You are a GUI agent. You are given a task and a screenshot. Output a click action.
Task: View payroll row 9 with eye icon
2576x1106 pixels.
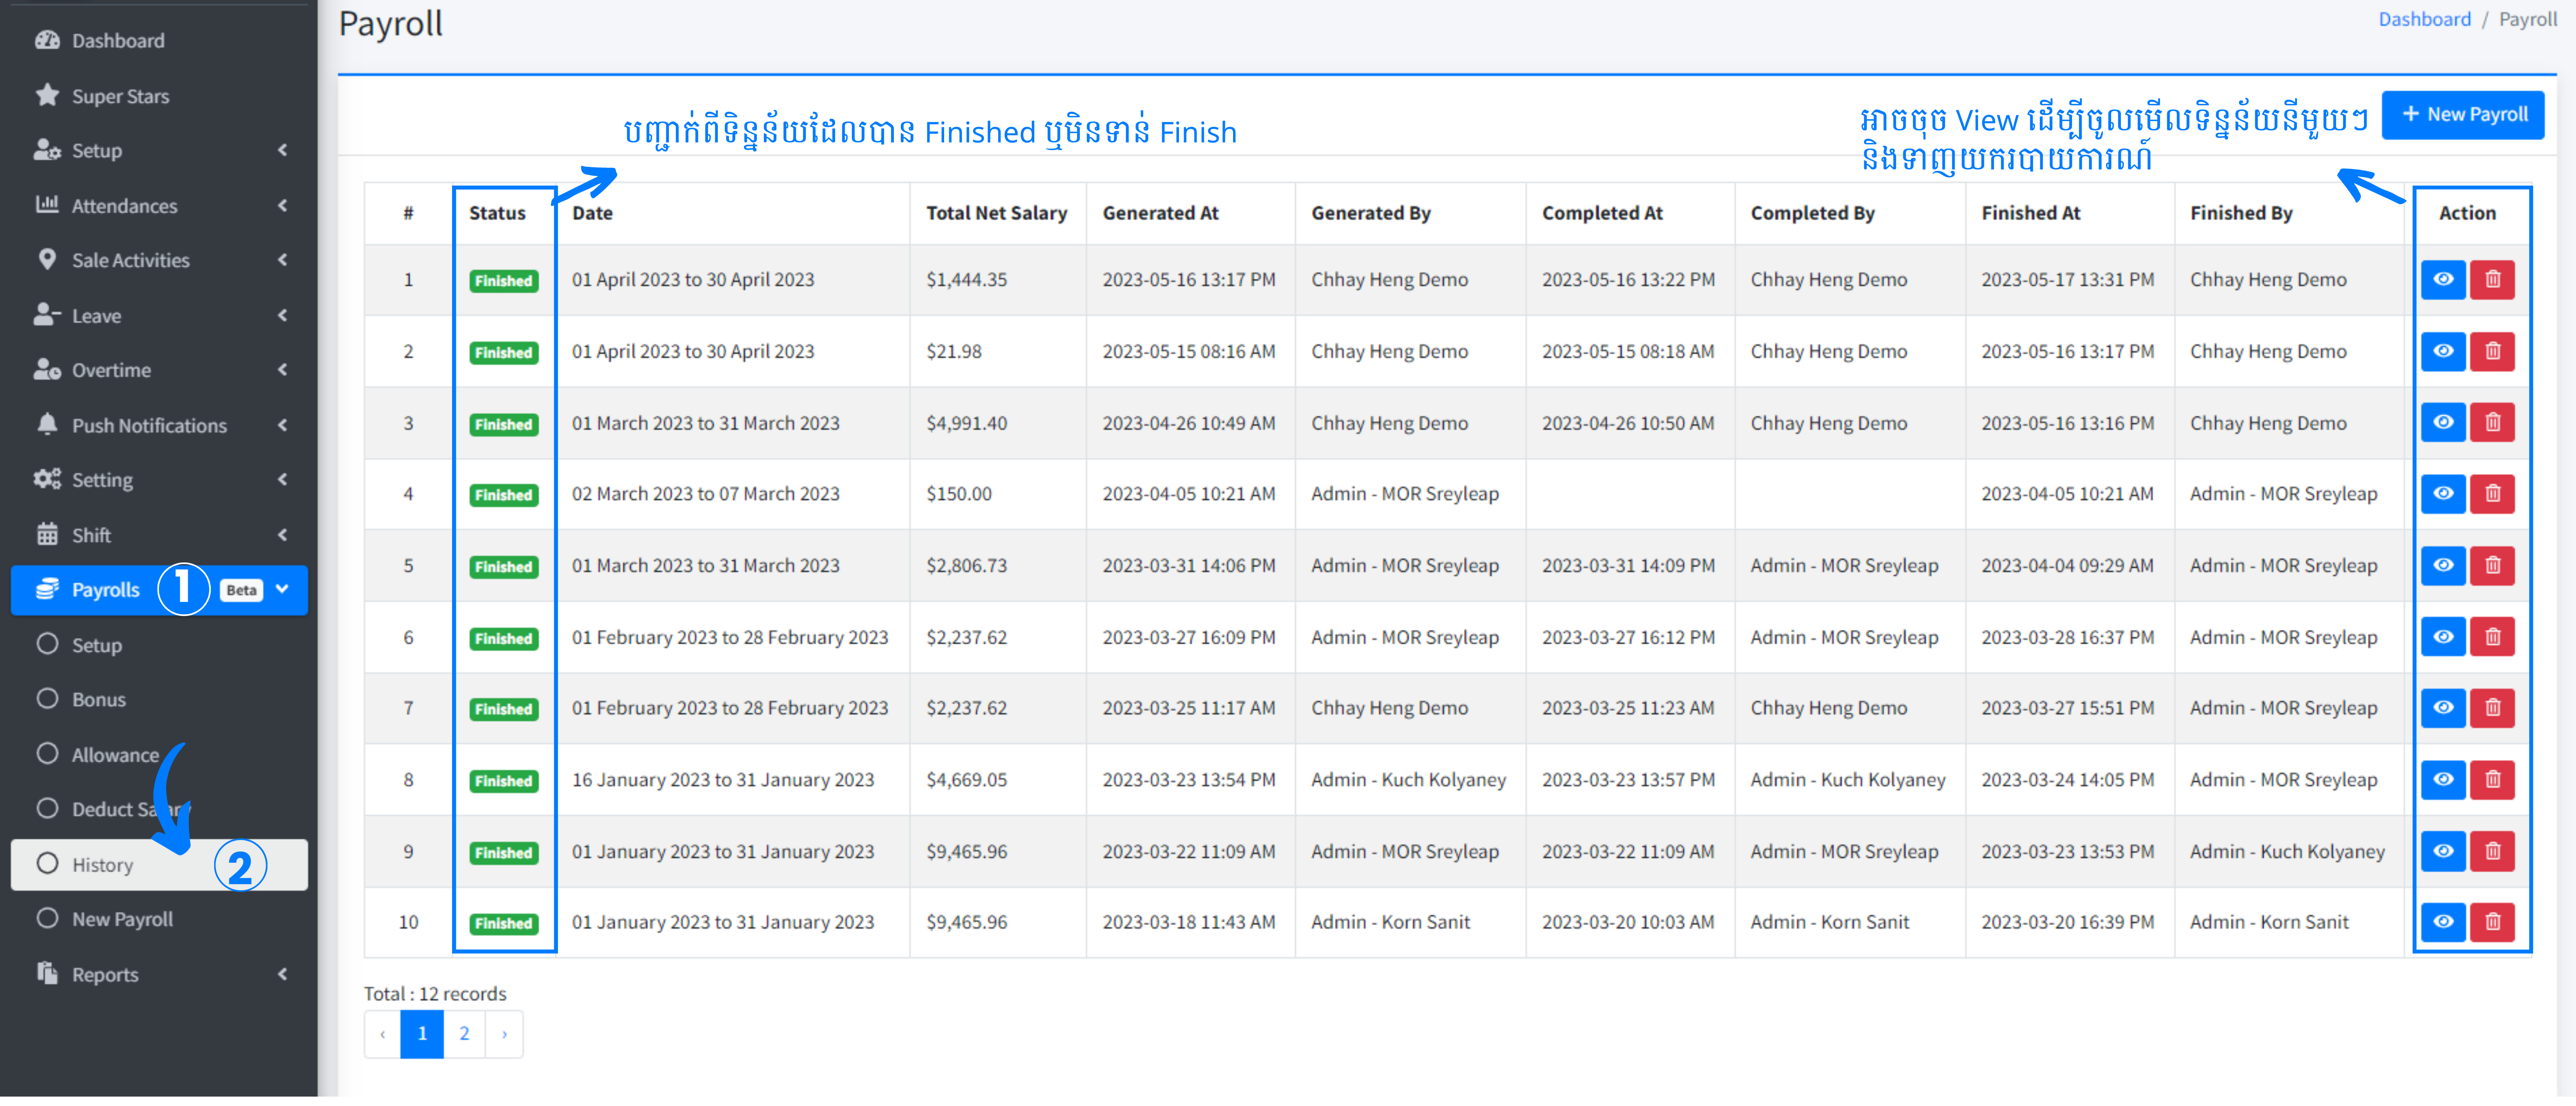click(x=2443, y=852)
